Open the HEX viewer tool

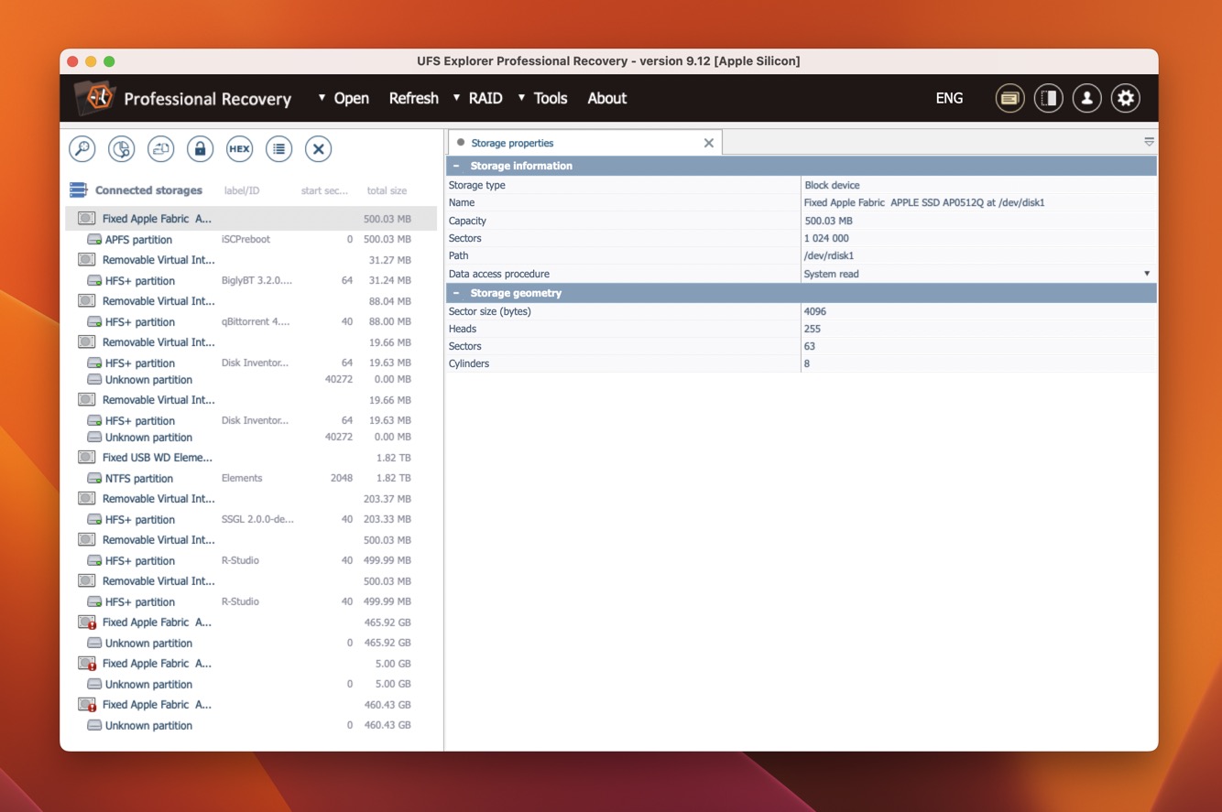239,149
